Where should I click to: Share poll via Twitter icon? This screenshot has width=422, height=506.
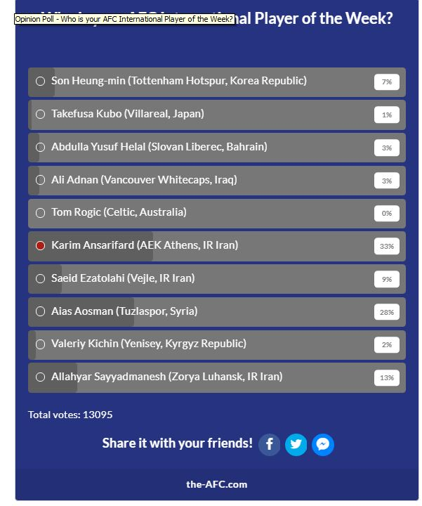pyautogui.click(x=296, y=444)
